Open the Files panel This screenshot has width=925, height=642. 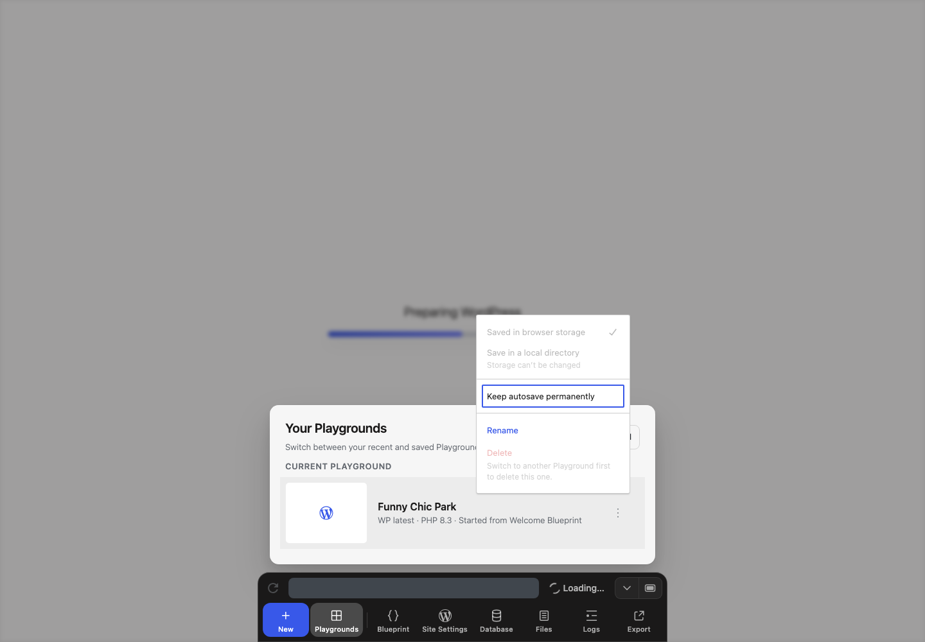click(x=544, y=620)
